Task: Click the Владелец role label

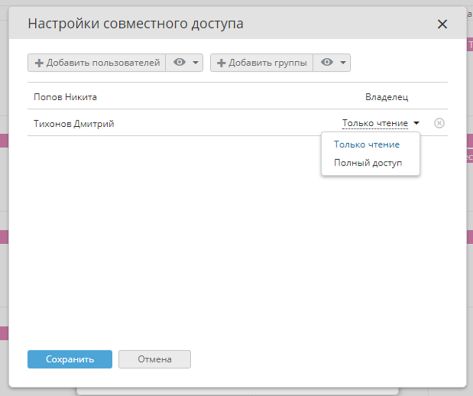Action: (x=386, y=97)
